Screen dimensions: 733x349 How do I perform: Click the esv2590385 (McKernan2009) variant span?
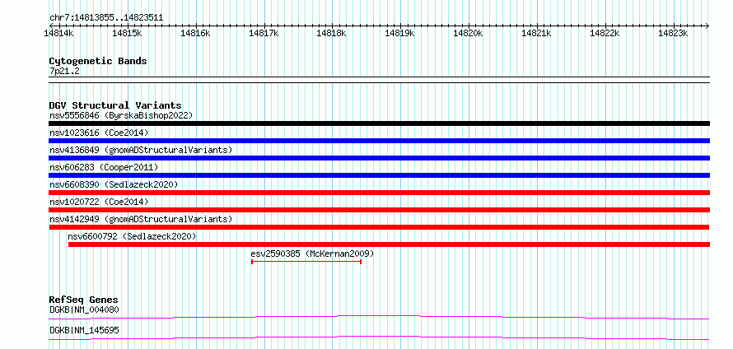[x=306, y=262]
